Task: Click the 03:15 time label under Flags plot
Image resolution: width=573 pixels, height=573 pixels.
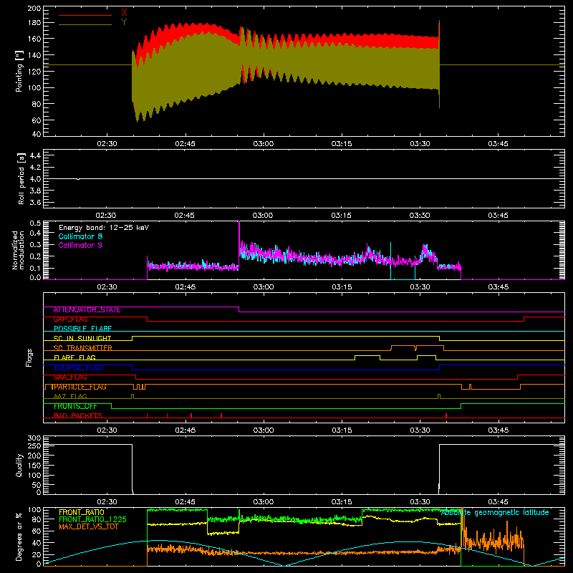Action: pos(342,430)
